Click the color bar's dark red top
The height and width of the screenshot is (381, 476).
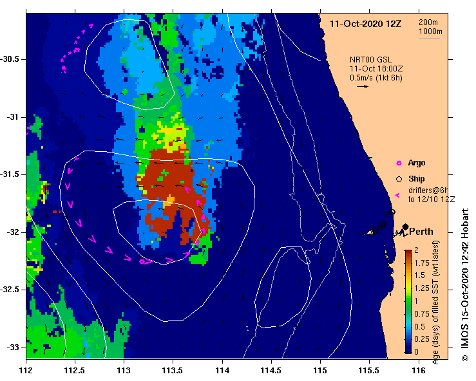(408, 253)
